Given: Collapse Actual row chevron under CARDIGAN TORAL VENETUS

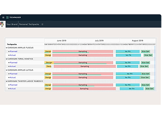Looking at the screenshot, I should (9, 66).
